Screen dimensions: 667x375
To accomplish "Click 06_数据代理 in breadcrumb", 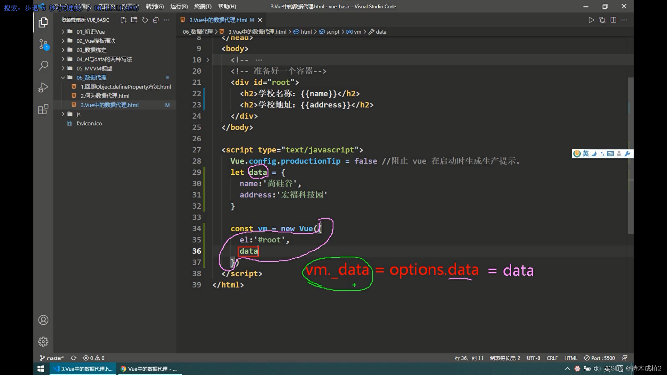I will pos(198,32).
